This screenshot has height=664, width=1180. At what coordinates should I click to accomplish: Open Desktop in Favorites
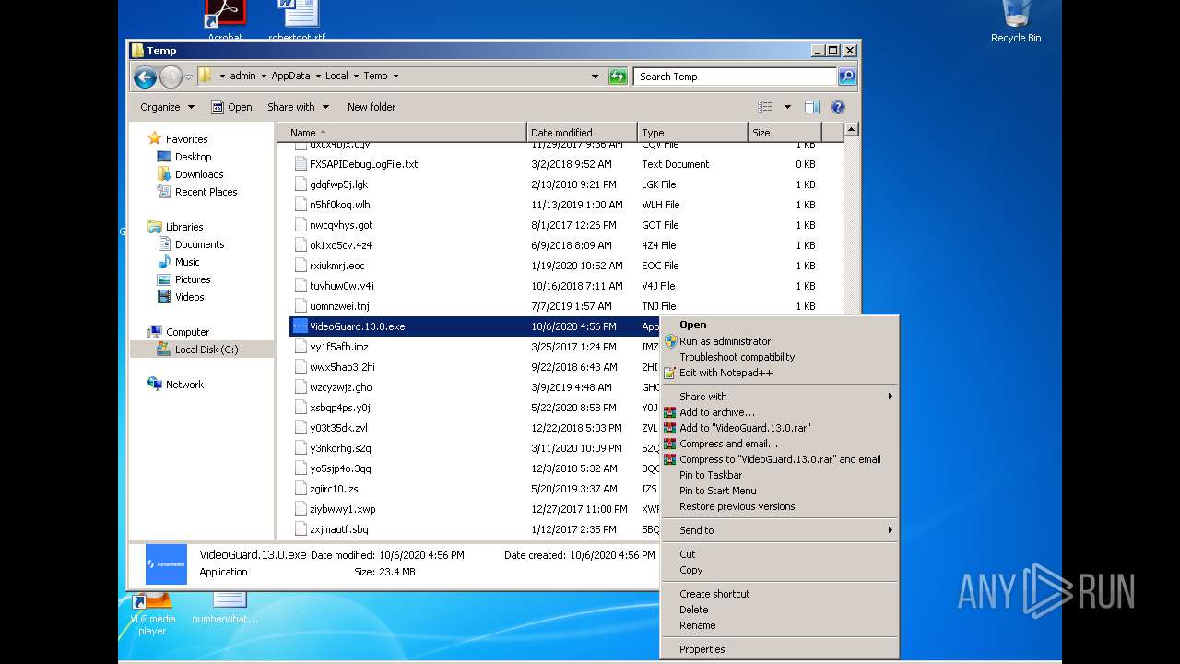pyautogui.click(x=193, y=157)
